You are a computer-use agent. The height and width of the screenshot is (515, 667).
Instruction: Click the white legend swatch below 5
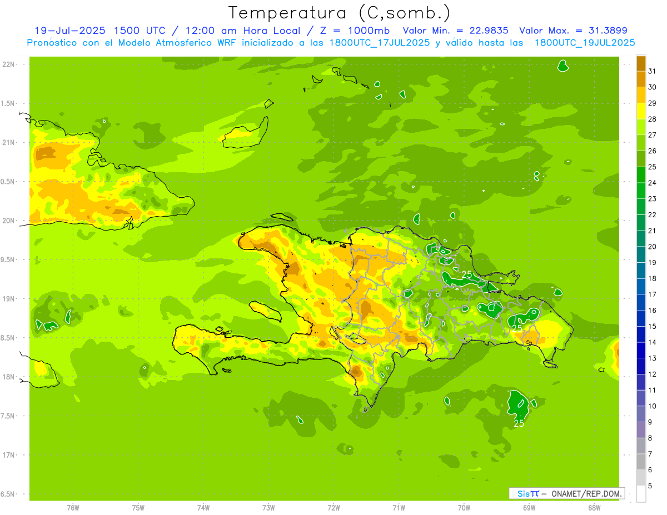point(641,493)
